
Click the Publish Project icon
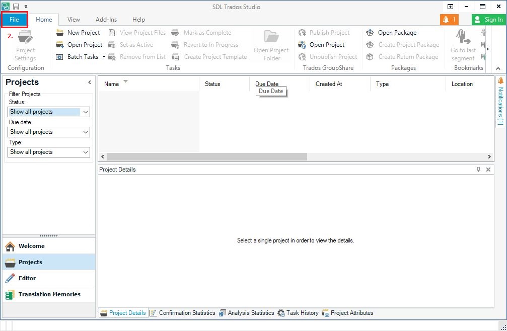(x=302, y=33)
